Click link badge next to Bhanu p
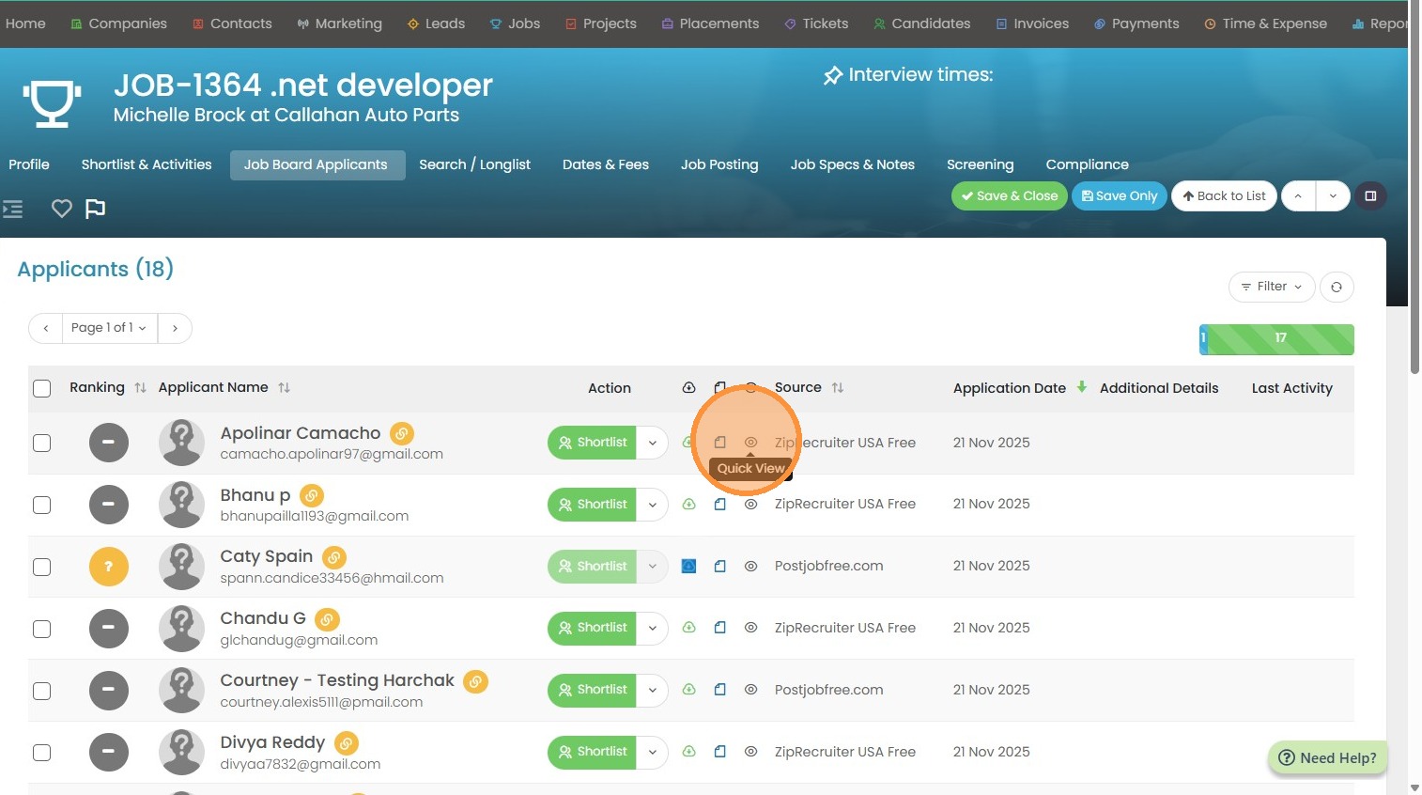 (x=312, y=495)
